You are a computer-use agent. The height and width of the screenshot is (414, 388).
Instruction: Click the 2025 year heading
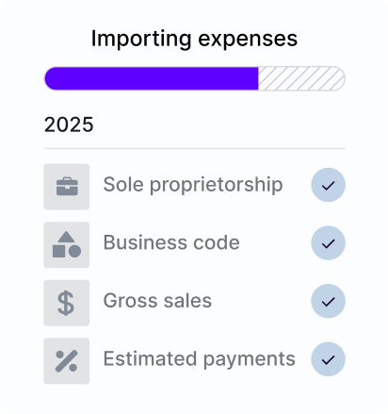tap(69, 124)
